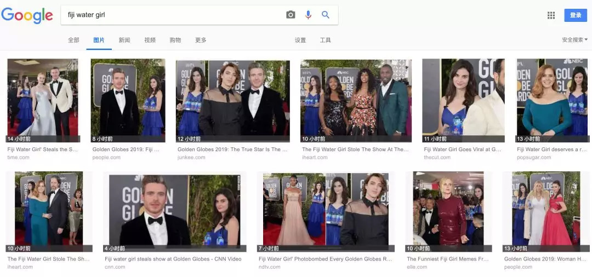Image resolution: width=592 pixels, height=277 pixels.
Task: Expand the 更多 menu
Action: click(x=201, y=40)
